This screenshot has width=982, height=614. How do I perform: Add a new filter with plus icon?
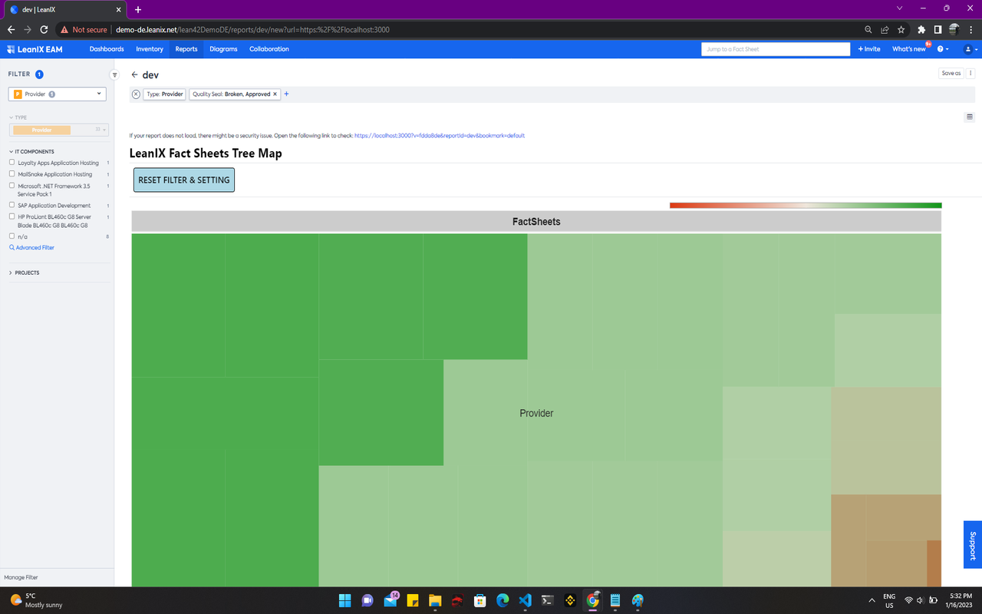pos(286,94)
